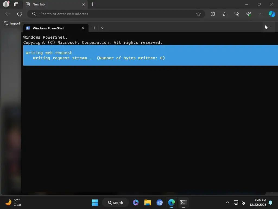The width and height of the screenshot is (278, 209).
Task: Restore down the Edge browser window
Action: coord(259,4)
